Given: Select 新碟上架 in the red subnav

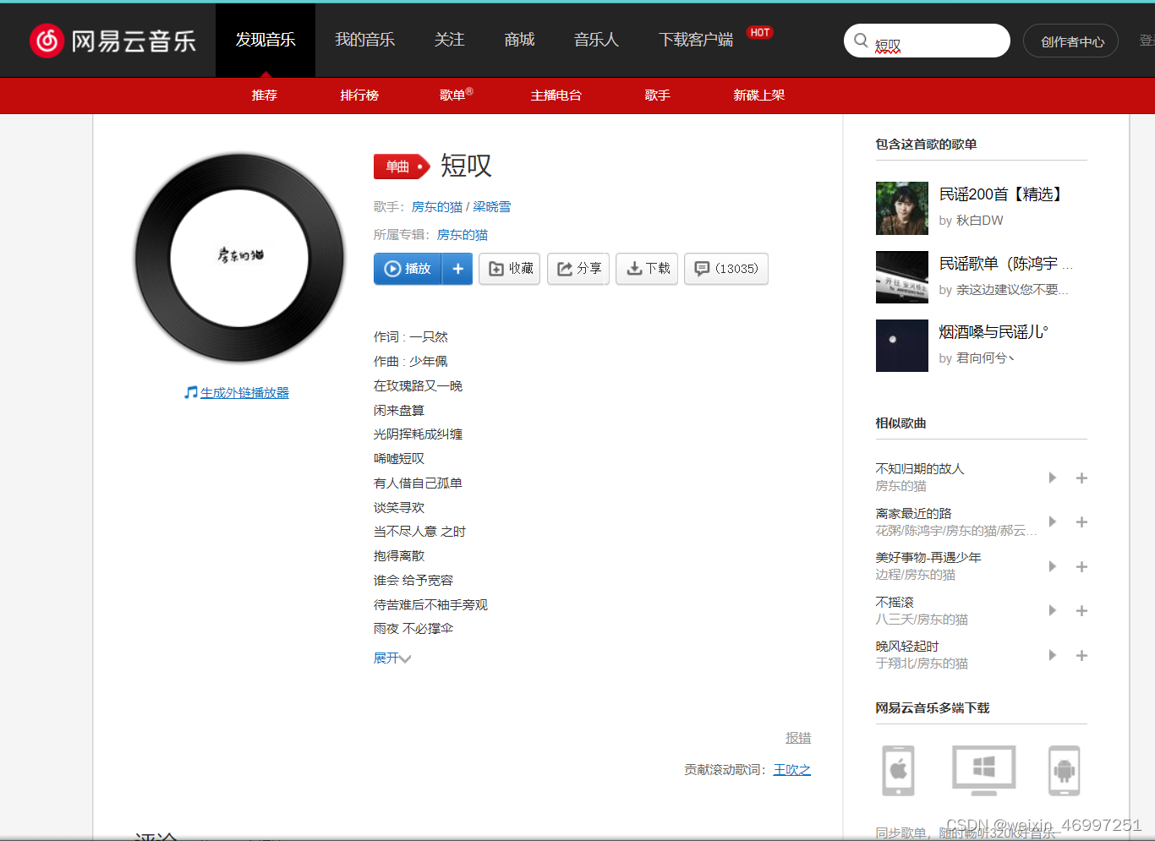Looking at the screenshot, I should pos(758,96).
